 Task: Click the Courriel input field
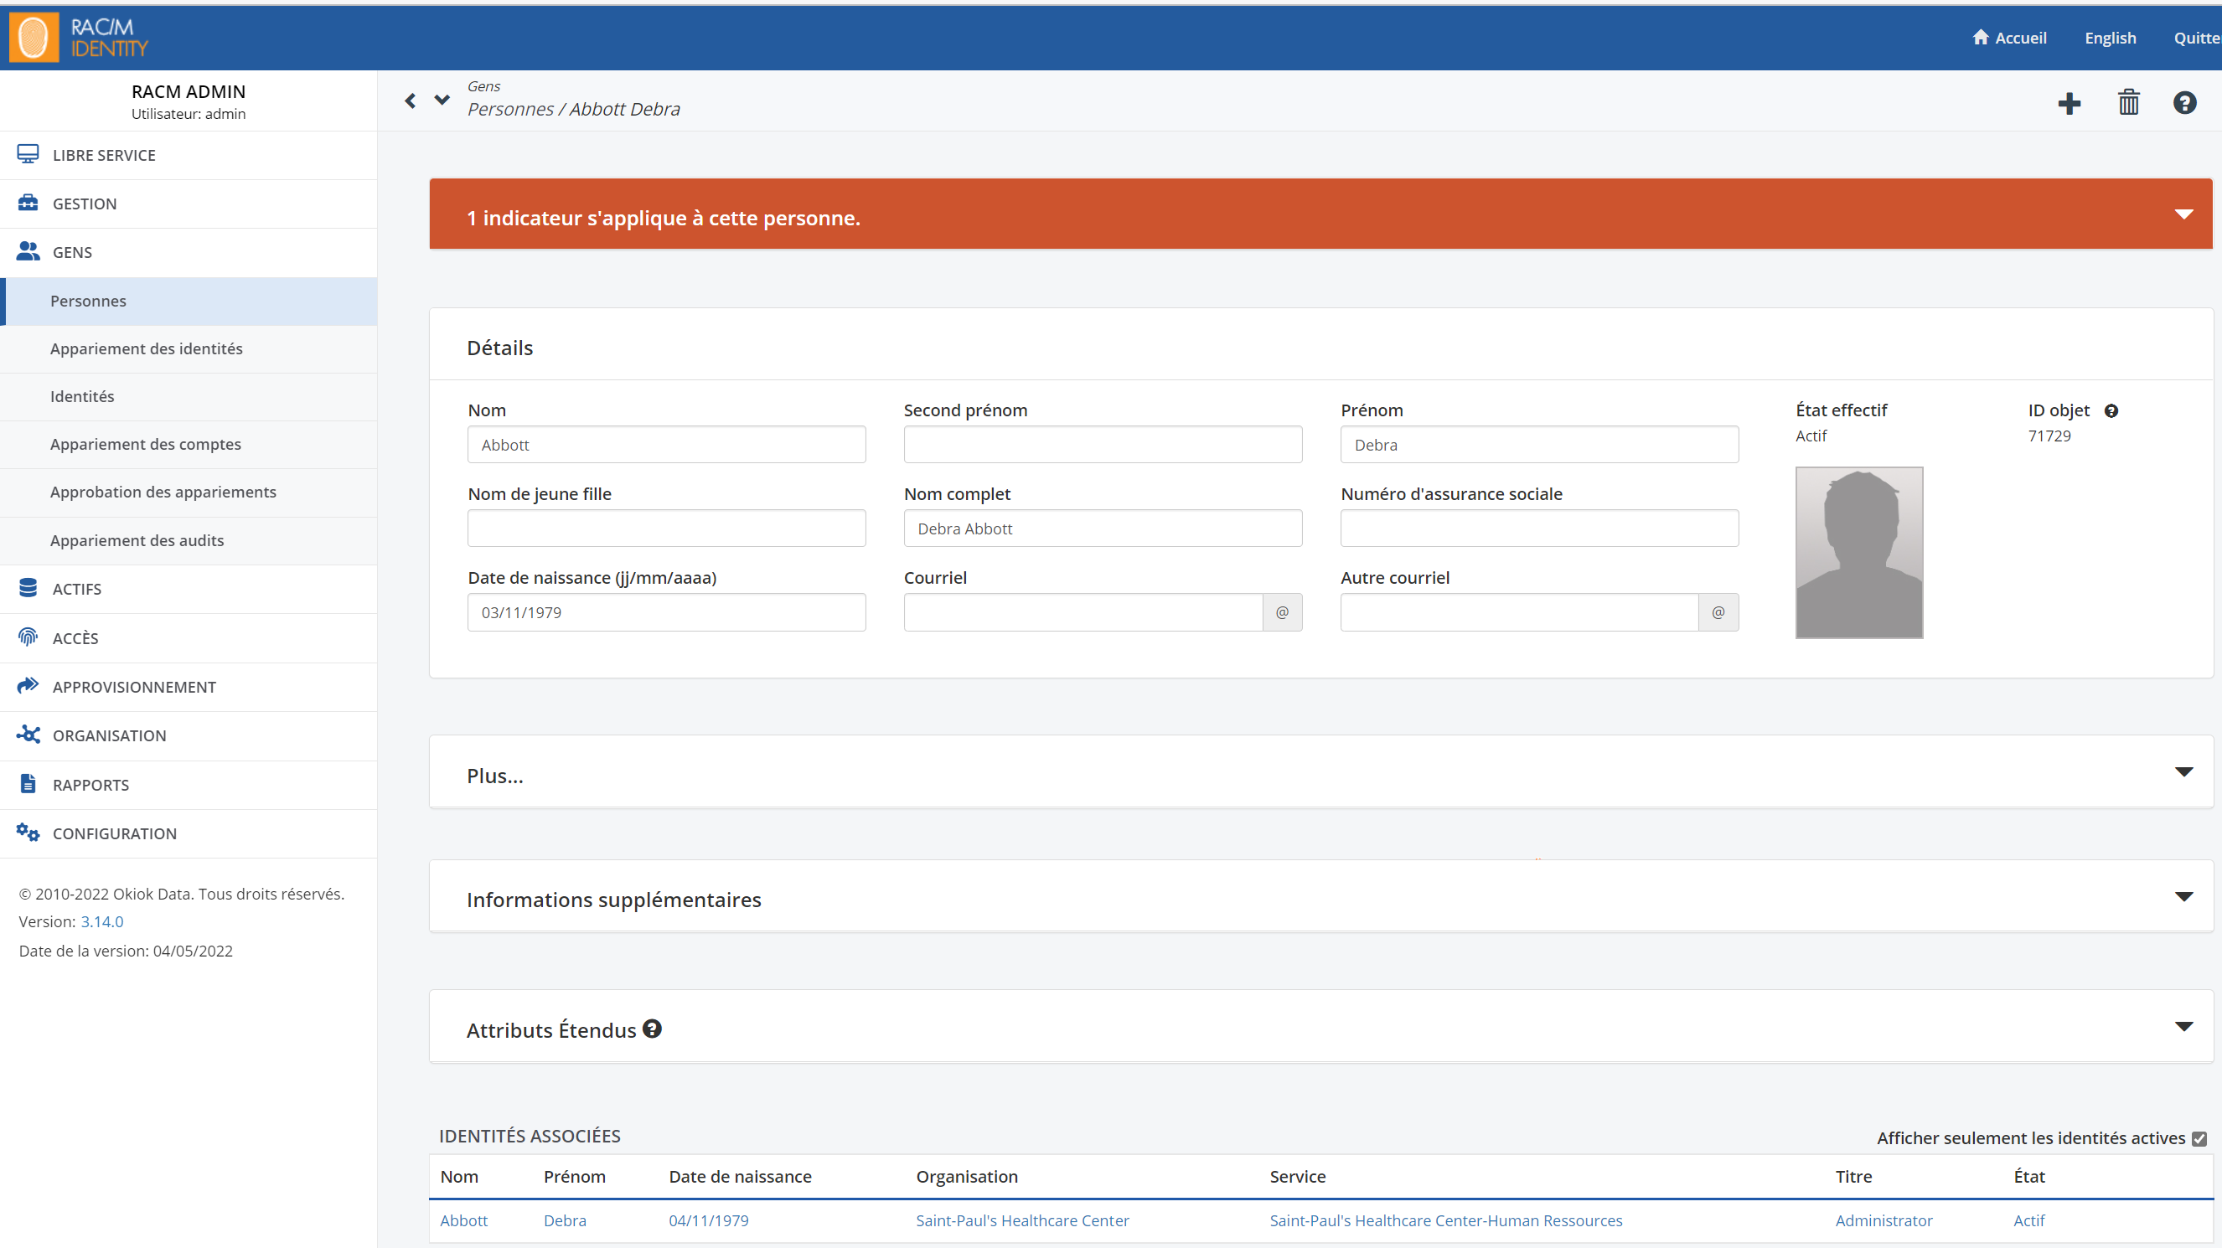(1083, 612)
